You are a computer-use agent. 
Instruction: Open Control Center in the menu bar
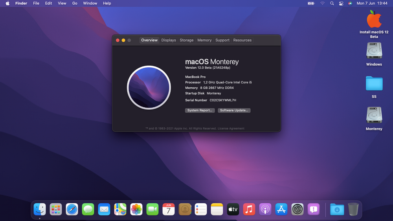[x=341, y=3]
